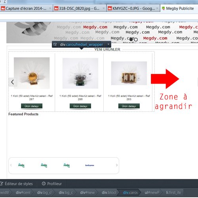
Task: Select div#new breadcrumb node
Action: (87, 192)
